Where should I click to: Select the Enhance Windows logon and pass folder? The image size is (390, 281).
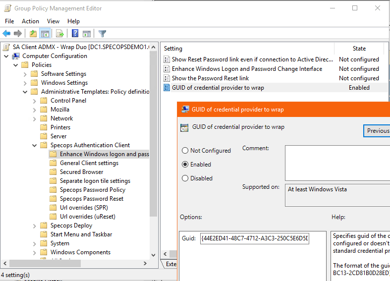click(x=105, y=154)
